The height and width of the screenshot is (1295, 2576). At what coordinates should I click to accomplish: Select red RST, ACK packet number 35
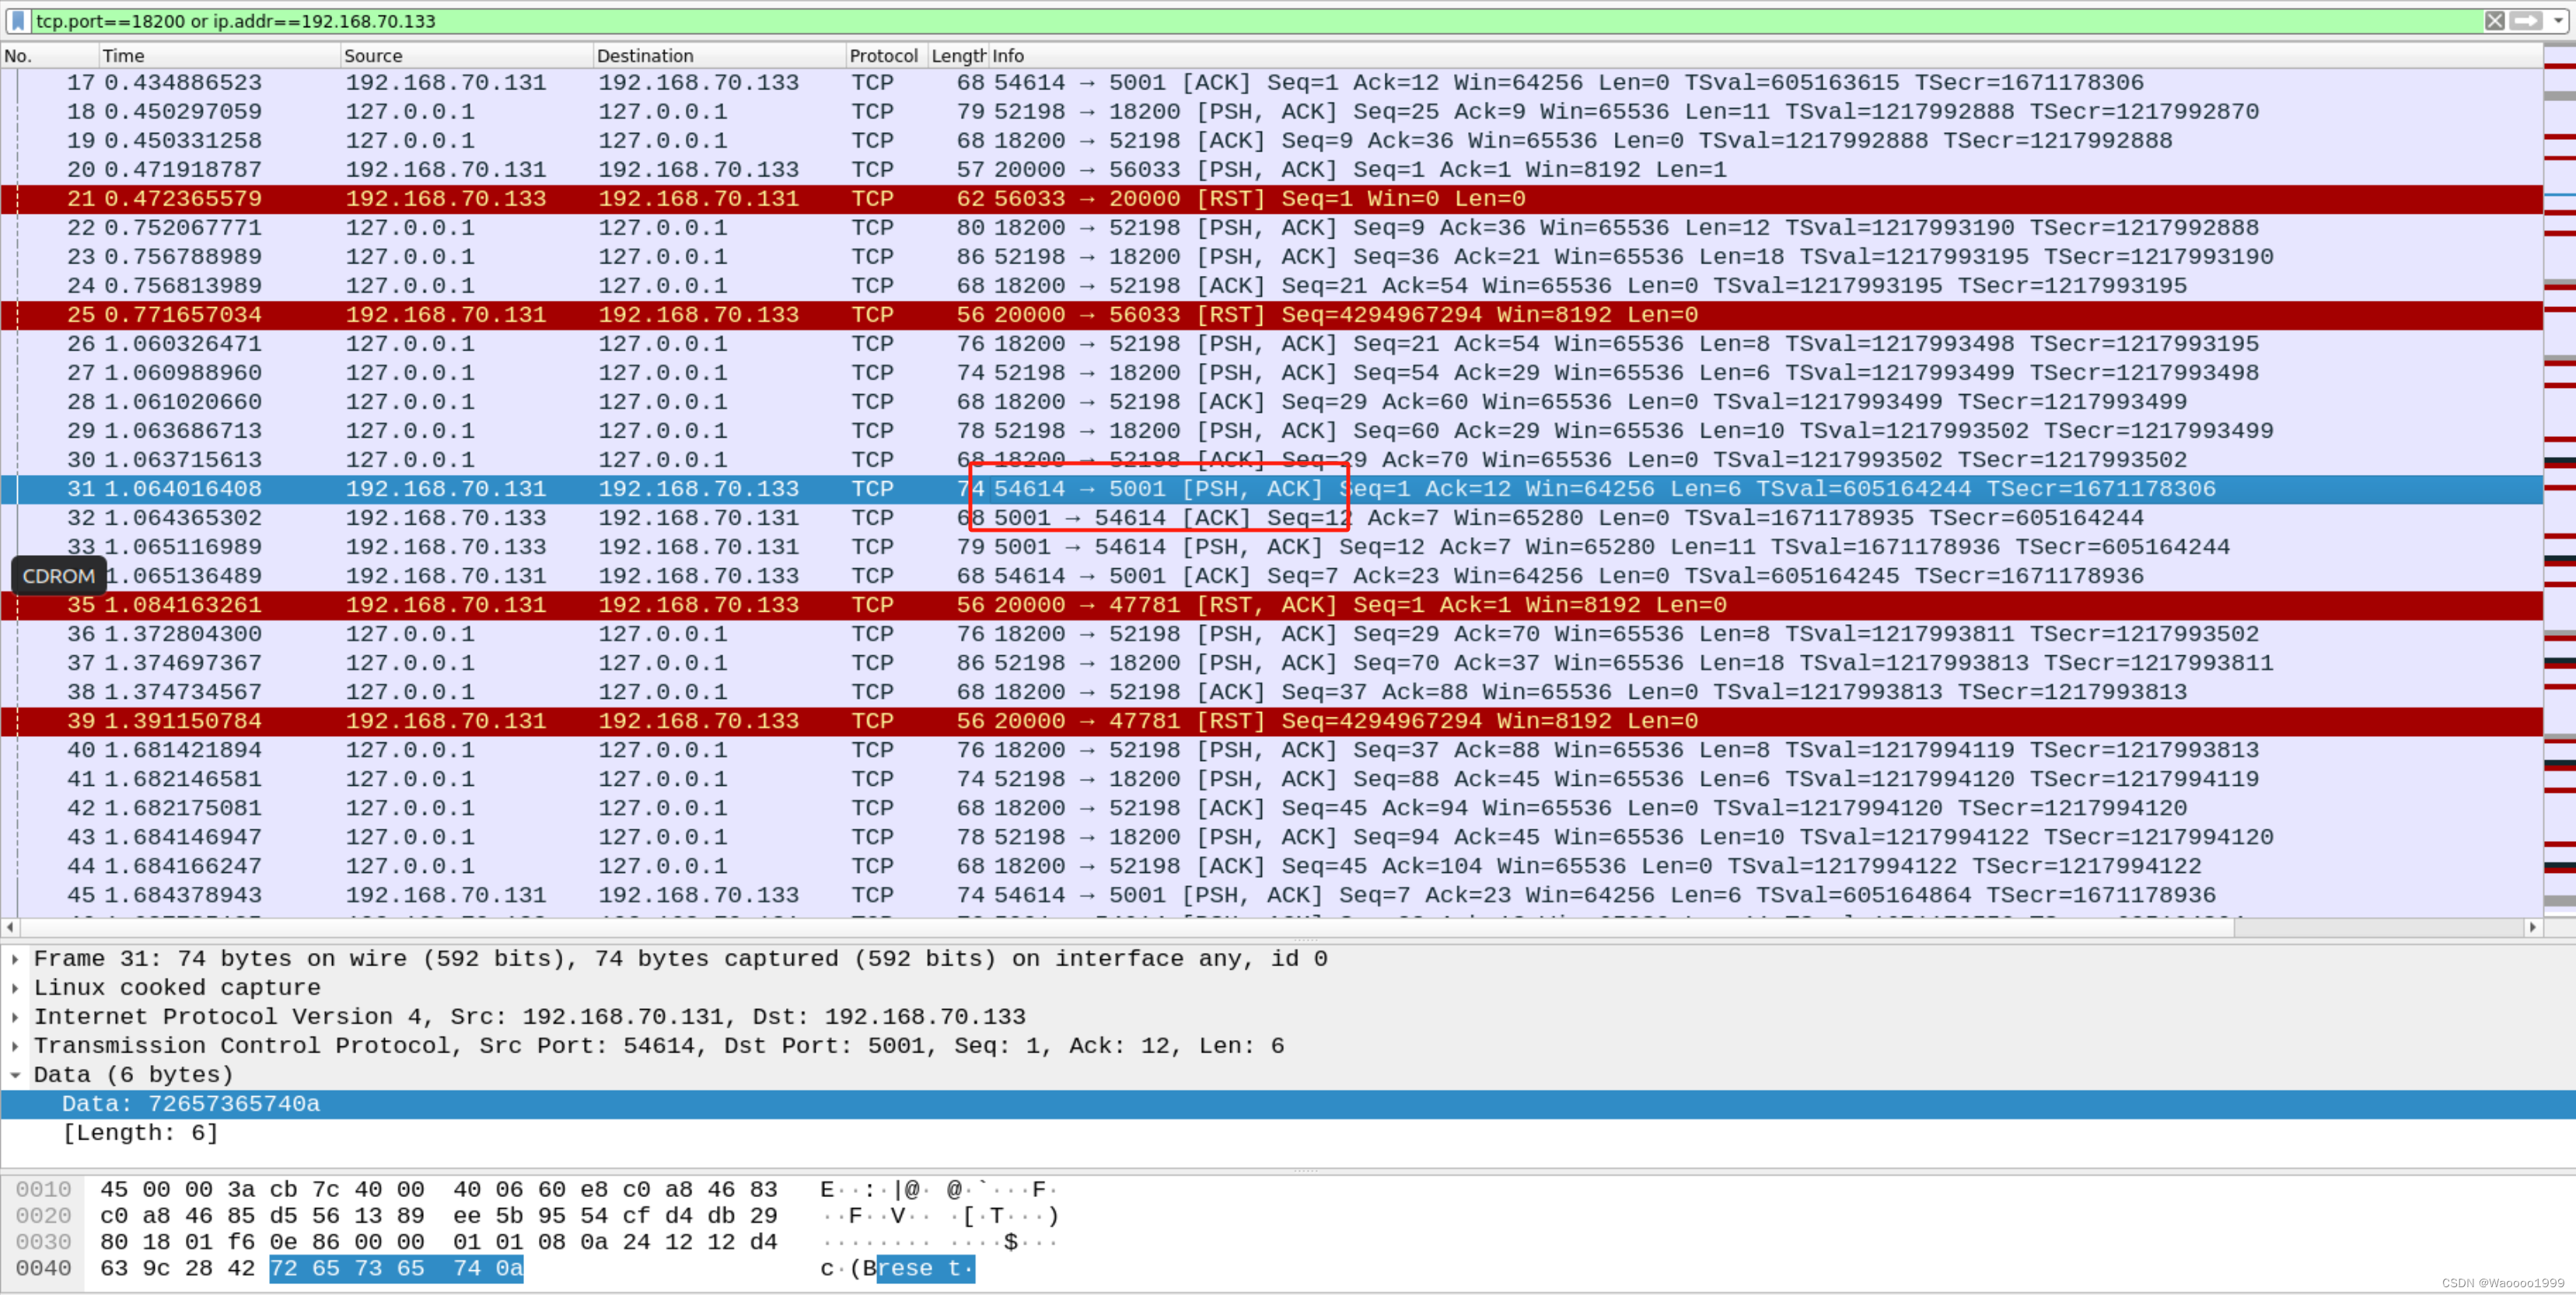pos(1271,605)
